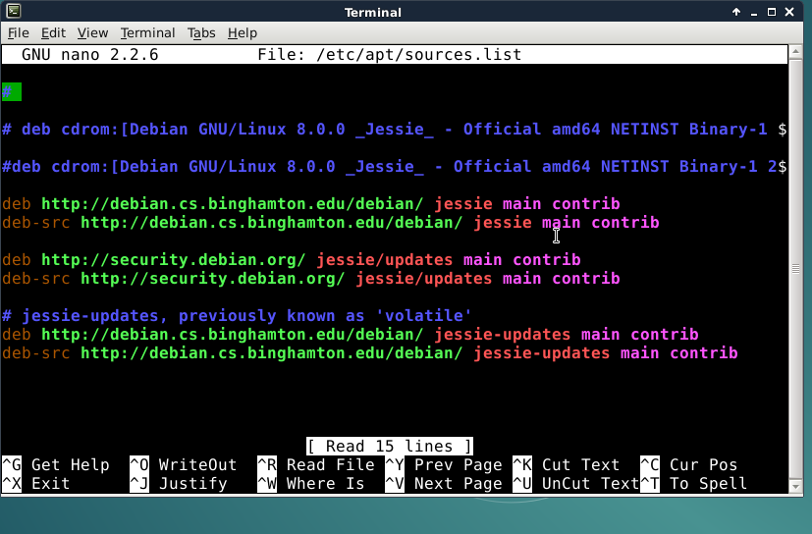The width and height of the screenshot is (812, 534).
Task: Click 'jessie-updates' on the deb line
Action: click(x=502, y=335)
